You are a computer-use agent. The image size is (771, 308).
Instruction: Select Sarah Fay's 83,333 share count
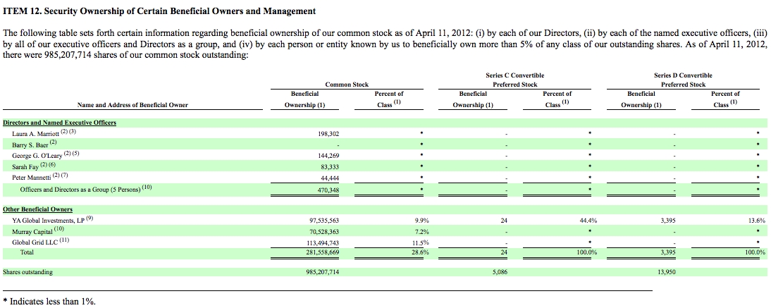[x=330, y=167]
